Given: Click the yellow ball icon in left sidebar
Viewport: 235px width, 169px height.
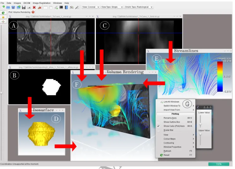Looking at the screenshot, I should point(3,17).
